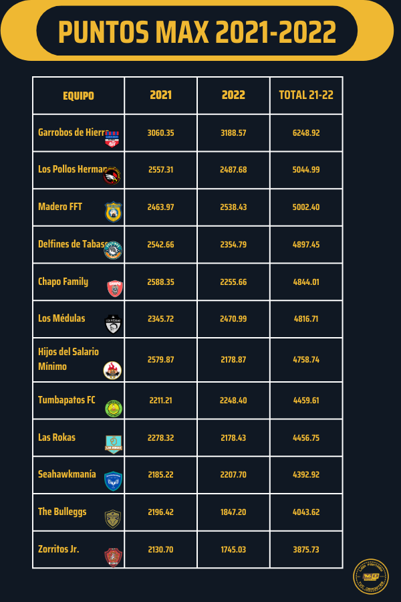The height and width of the screenshot is (602, 401).
Task: Click the 2022 column header
Action: (233, 95)
